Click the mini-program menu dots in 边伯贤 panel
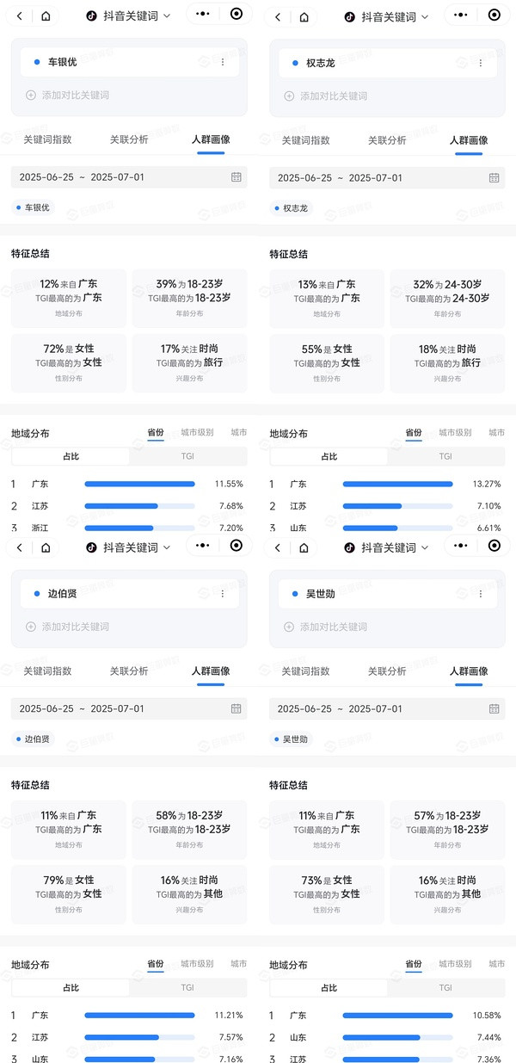 (203, 546)
